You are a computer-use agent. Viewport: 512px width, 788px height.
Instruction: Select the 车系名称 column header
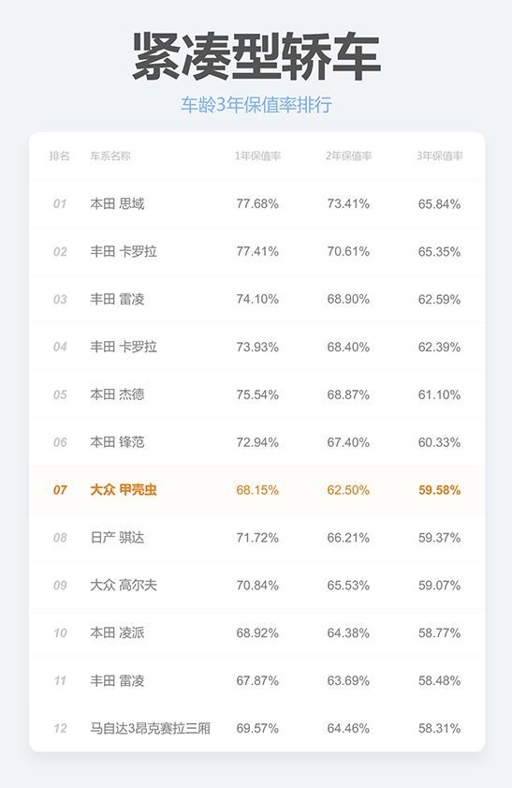pyautogui.click(x=110, y=156)
